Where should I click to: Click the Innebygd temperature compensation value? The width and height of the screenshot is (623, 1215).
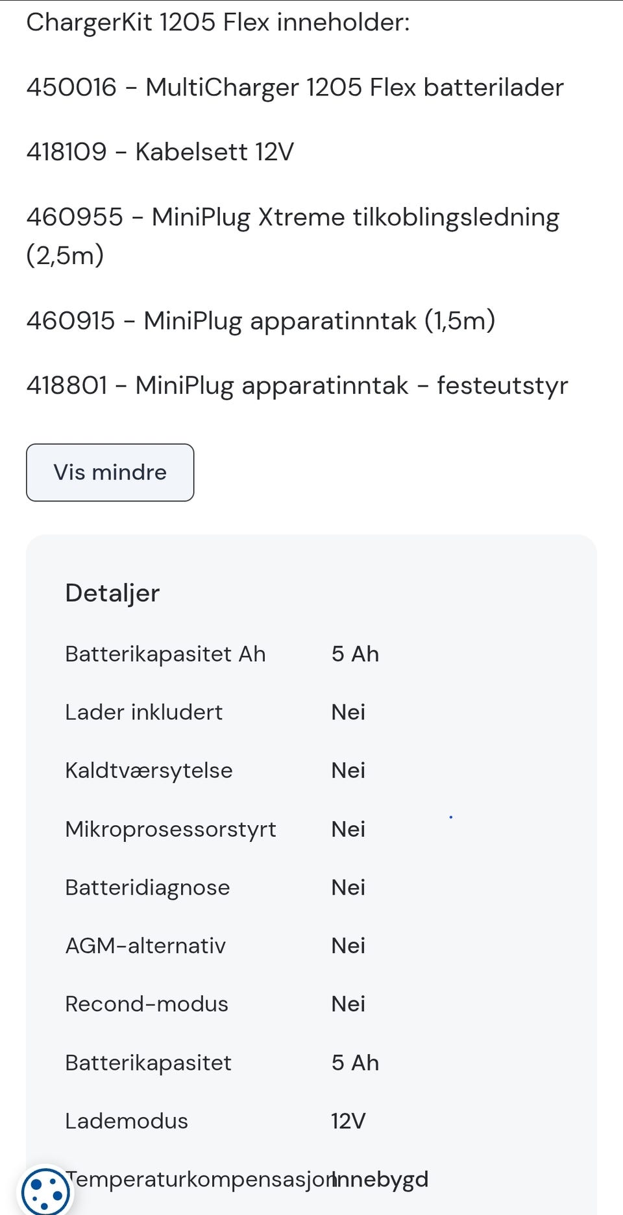[382, 1179]
